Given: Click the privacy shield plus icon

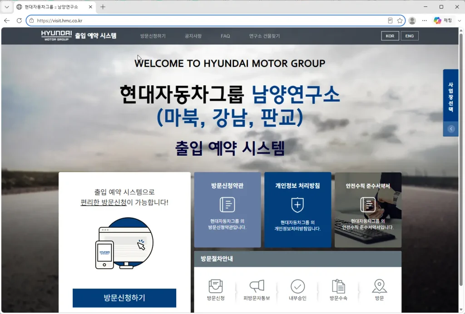Looking at the screenshot, I should point(297,205).
